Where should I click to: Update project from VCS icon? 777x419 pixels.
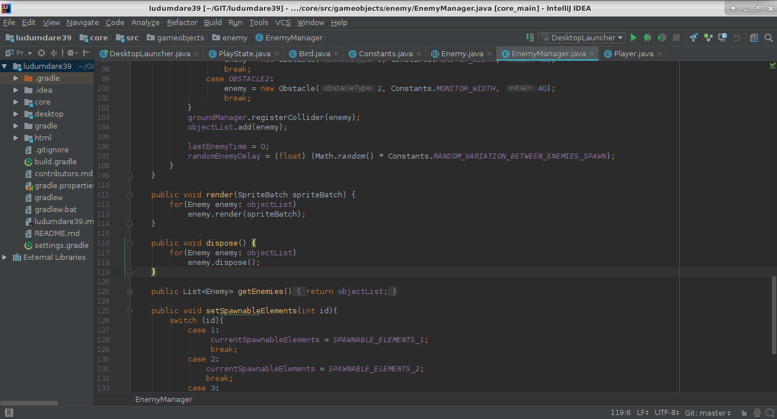click(694, 38)
